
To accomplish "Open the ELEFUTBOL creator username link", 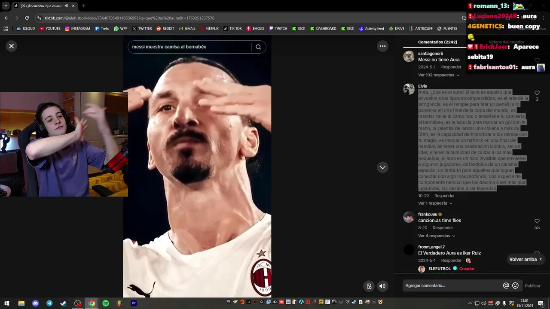I will point(440,269).
